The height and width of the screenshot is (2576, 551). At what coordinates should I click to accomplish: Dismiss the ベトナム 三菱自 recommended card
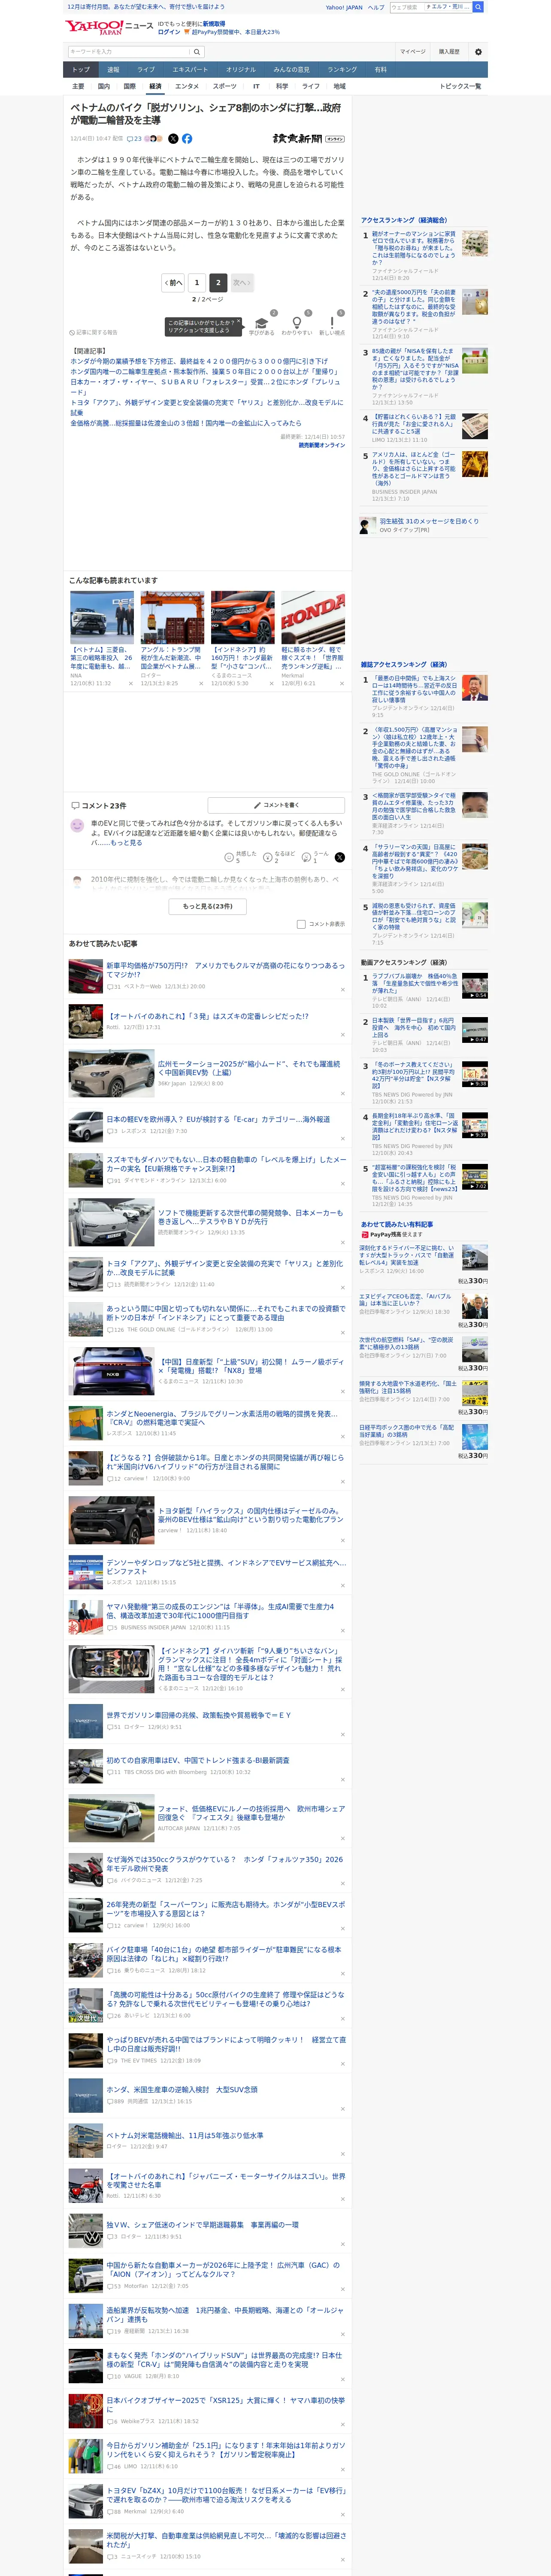pyautogui.click(x=131, y=684)
